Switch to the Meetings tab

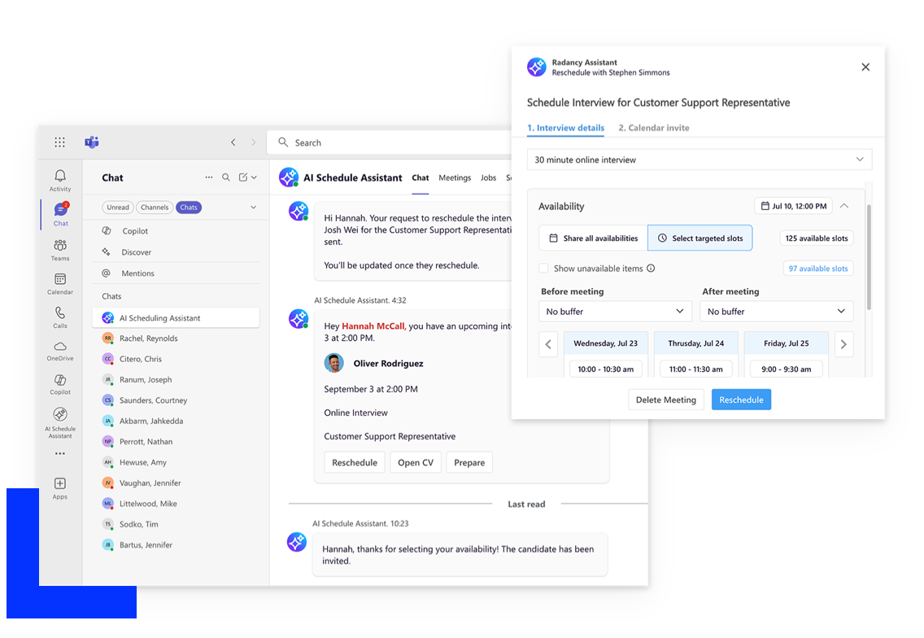click(x=455, y=177)
